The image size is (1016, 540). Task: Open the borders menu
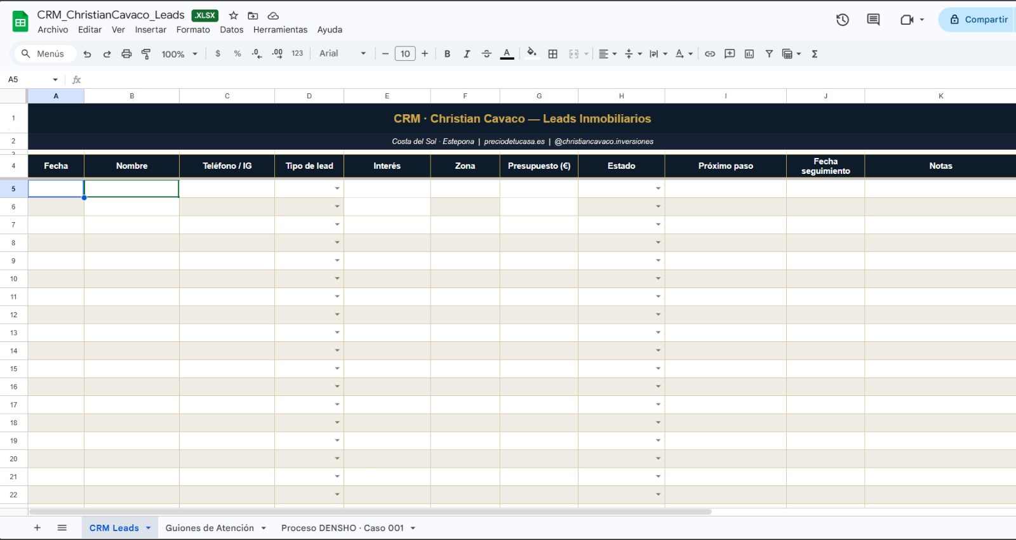pos(552,54)
